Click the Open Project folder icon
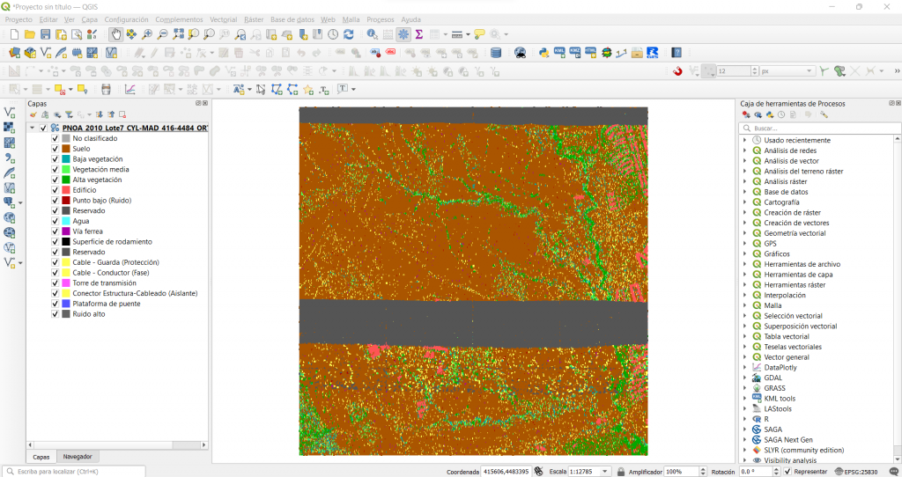Screen dimensions: 902x477 point(30,34)
